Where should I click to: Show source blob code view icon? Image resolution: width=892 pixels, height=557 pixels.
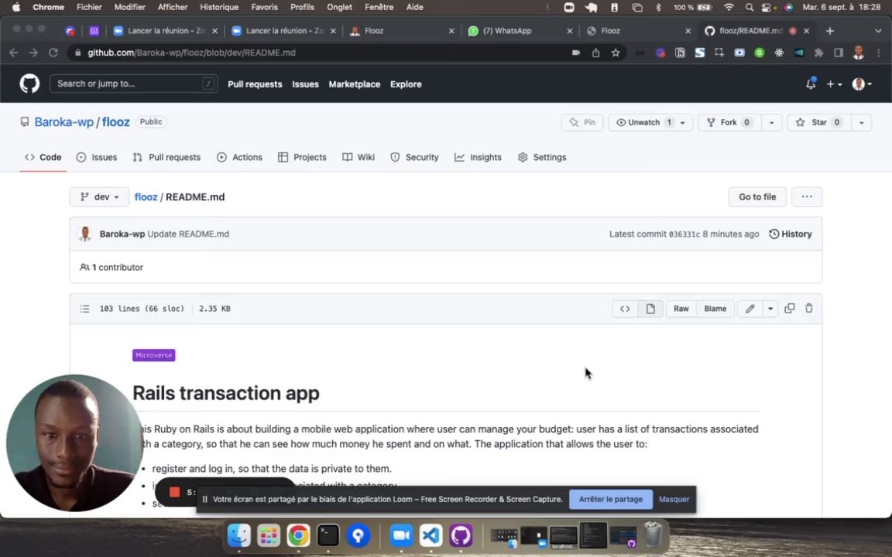[x=625, y=309]
